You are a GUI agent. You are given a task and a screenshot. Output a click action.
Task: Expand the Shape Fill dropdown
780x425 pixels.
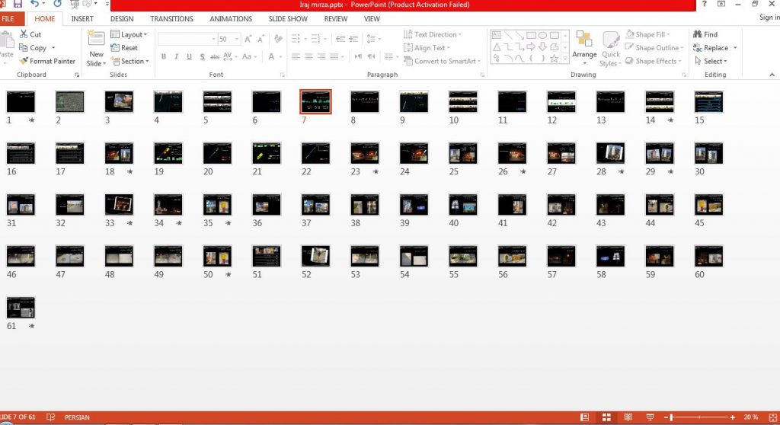coord(647,34)
